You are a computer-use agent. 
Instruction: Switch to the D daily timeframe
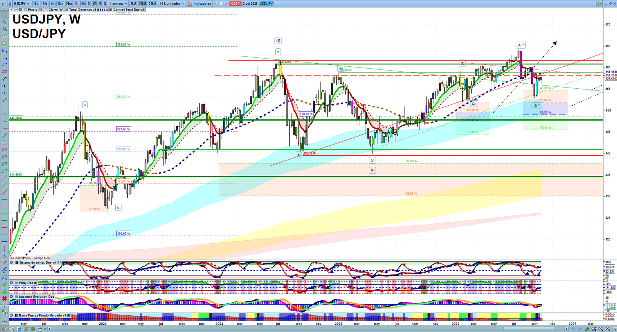(89, 3)
